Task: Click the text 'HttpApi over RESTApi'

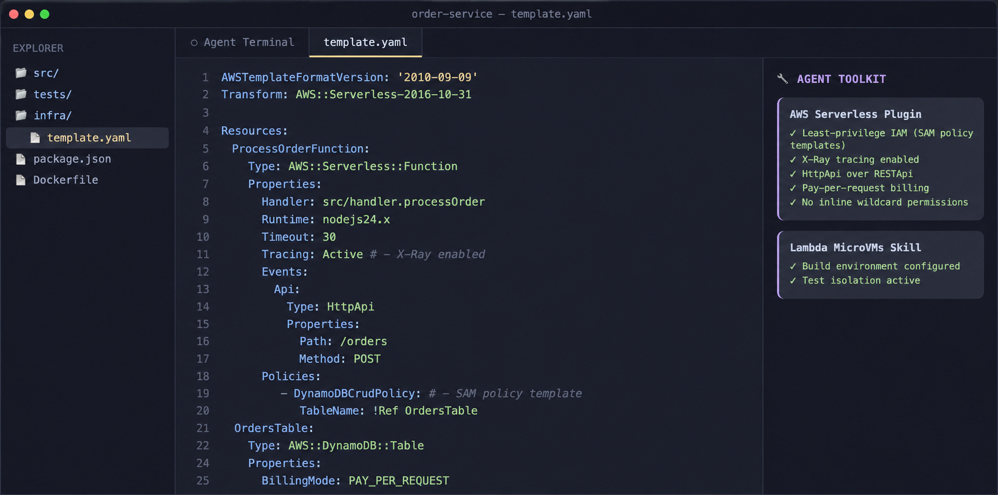Action: [857, 174]
